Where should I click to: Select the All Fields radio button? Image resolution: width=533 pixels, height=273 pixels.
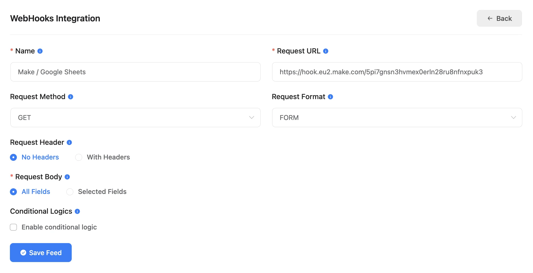coord(13,192)
